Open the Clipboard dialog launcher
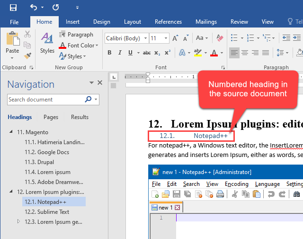 tap(31, 67)
